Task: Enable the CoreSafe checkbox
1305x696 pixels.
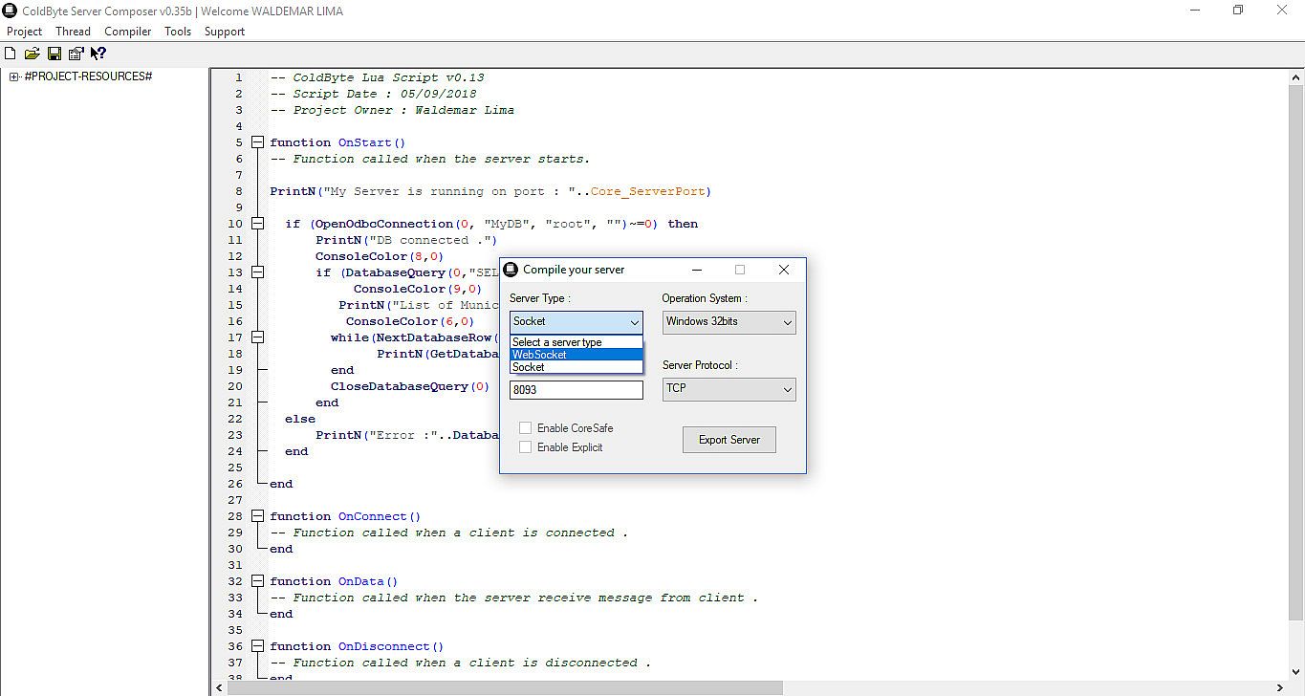Action: (x=525, y=428)
